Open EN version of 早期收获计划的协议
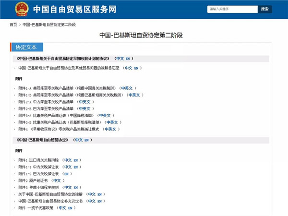This screenshot has width=288, height=216. coord(128,59)
